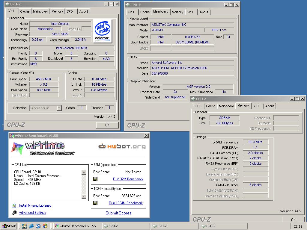
Task: Click the taskbar clock showing 22:12
Action: 298,226
